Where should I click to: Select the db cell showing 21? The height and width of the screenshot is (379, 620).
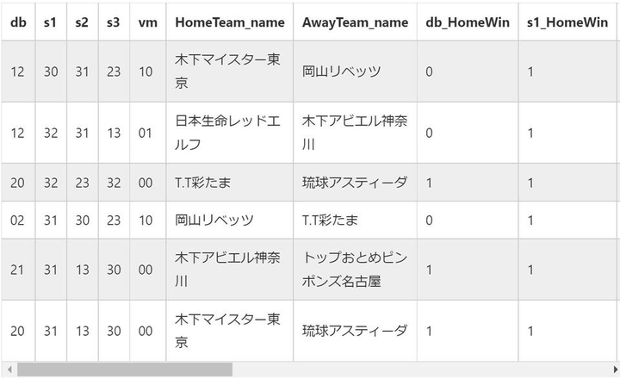[x=17, y=270]
